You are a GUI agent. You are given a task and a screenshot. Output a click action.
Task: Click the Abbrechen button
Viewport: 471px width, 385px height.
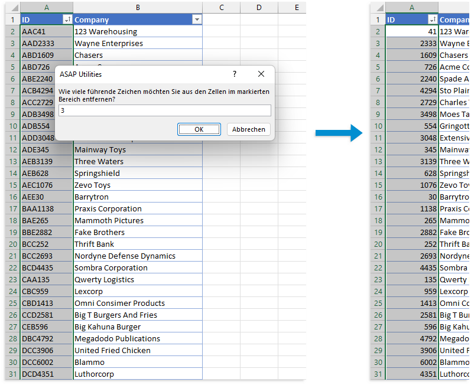point(249,129)
